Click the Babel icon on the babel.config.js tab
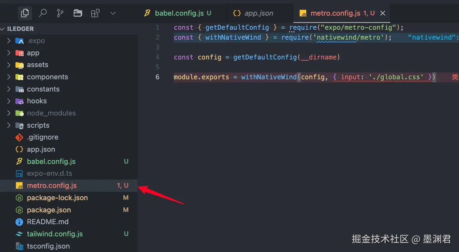 [147, 13]
